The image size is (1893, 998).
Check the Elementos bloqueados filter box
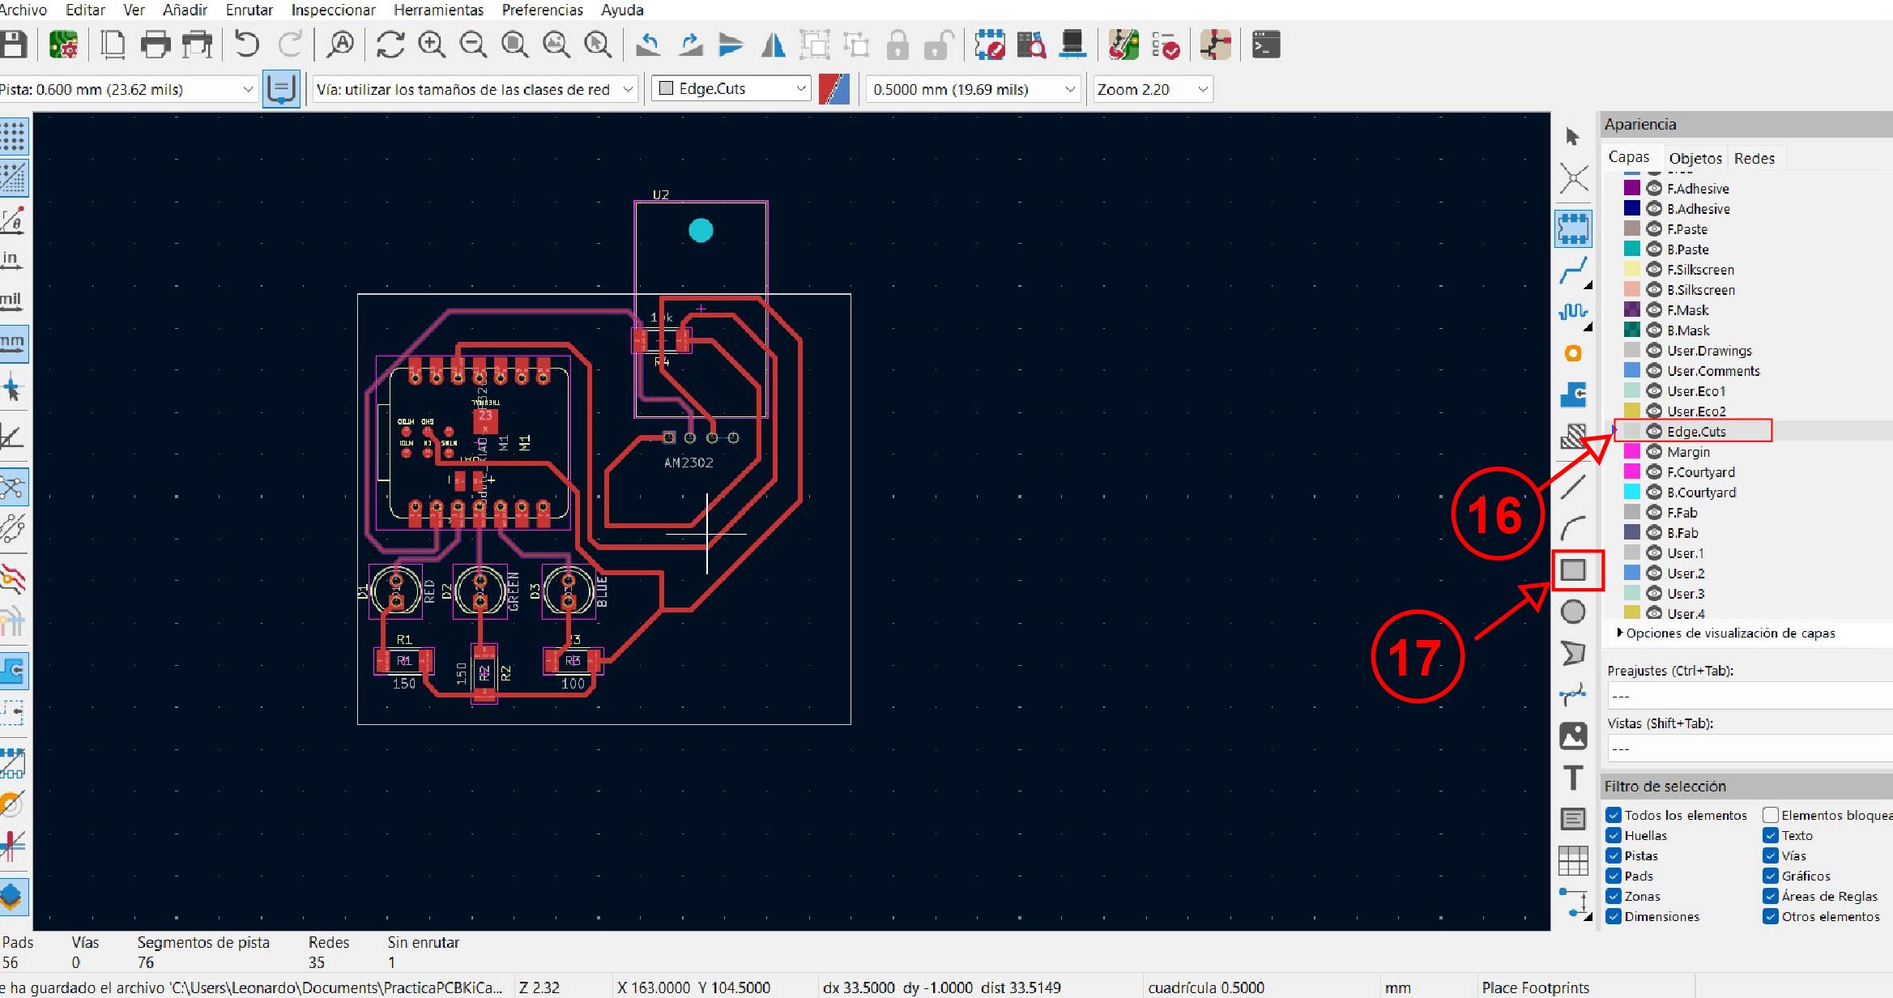(x=1771, y=815)
